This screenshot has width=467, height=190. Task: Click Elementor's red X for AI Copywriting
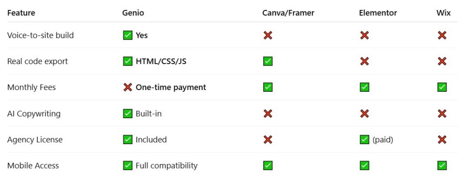tap(364, 113)
